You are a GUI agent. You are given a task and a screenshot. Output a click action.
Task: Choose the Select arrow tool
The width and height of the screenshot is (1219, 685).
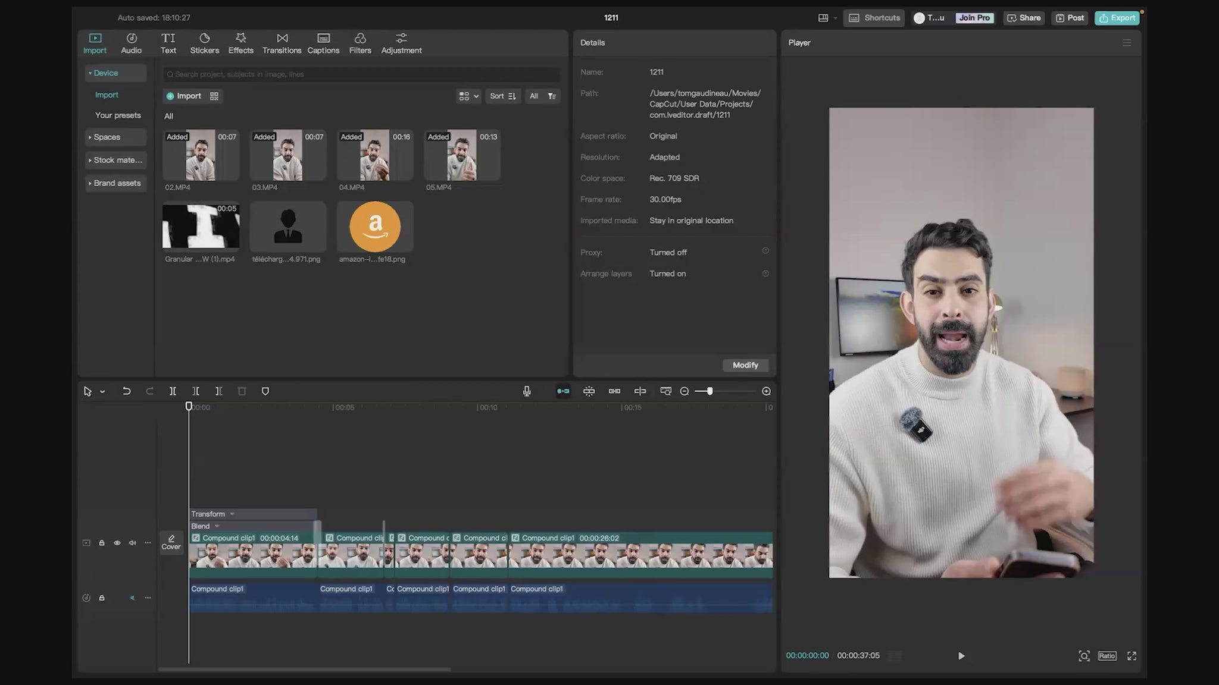87,391
